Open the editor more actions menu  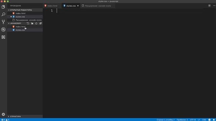pos(214,6)
